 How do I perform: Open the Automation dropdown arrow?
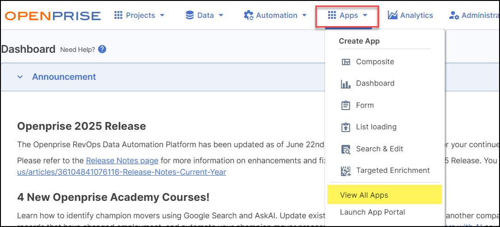pos(304,15)
